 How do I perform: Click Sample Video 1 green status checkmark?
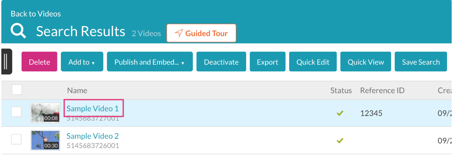pyautogui.click(x=340, y=113)
